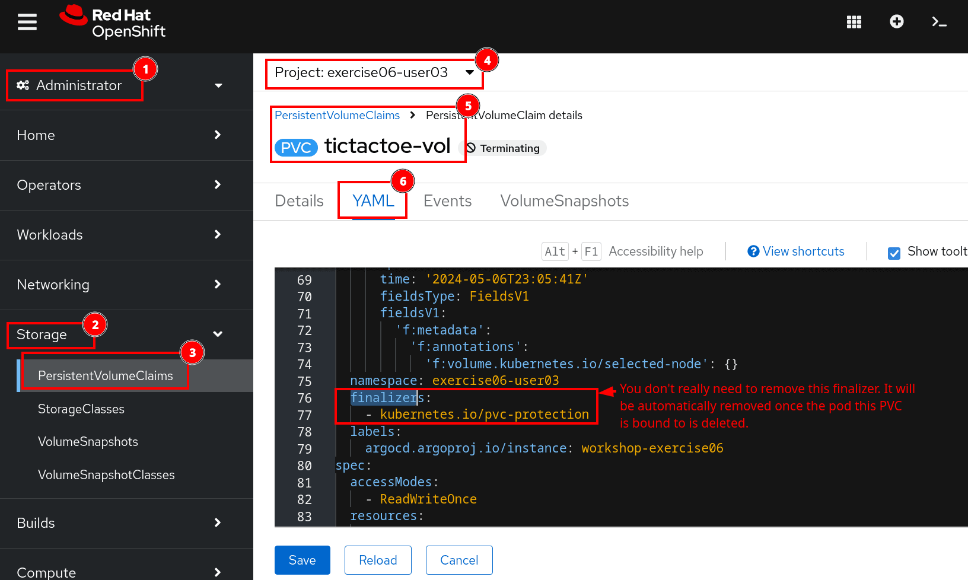Click the Reload button
968x580 pixels.
coord(378,560)
